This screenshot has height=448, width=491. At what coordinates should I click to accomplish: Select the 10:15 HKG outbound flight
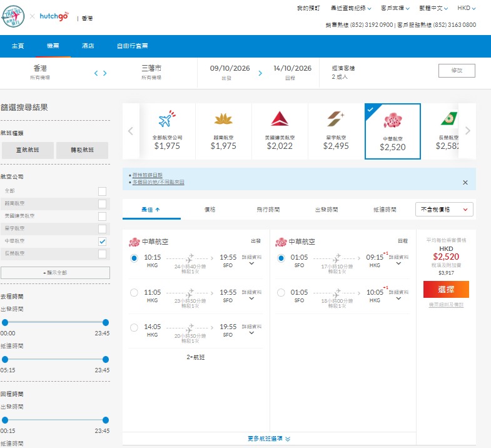tap(134, 258)
